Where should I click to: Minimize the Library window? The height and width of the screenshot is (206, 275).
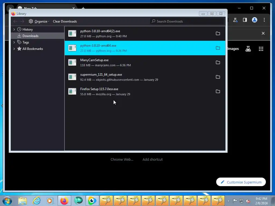[203, 14]
